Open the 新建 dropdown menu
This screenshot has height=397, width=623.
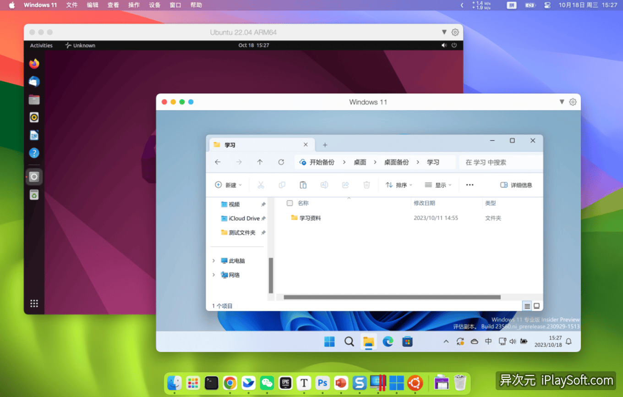(x=229, y=185)
